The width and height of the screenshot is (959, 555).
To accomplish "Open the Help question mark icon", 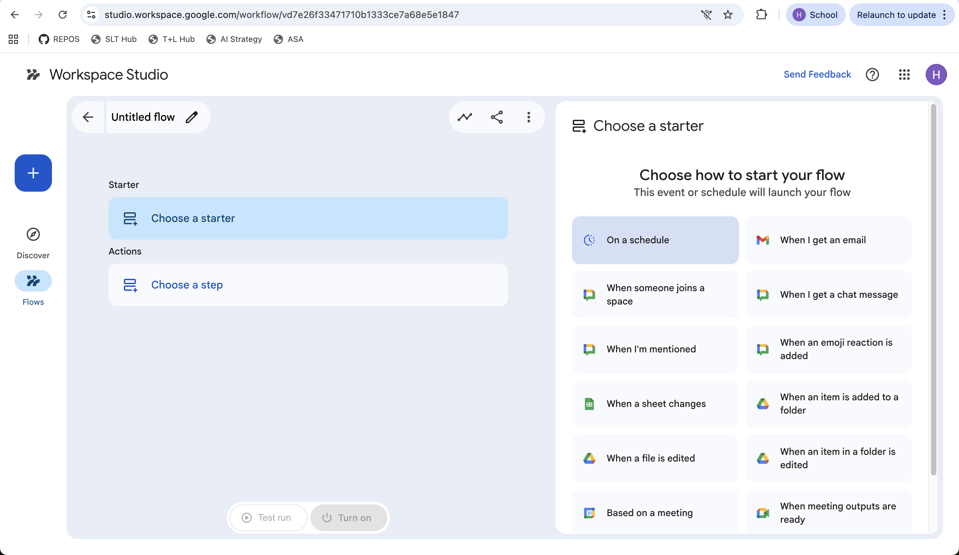I will point(872,75).
